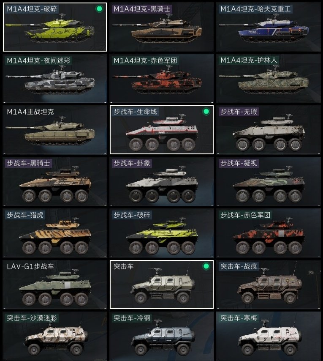Select the 突击车-战痕 rusty assault vehicle

[268, 284]
